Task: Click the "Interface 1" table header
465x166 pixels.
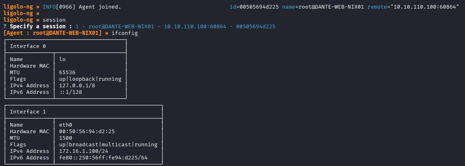Action: [x=28, y=112]
